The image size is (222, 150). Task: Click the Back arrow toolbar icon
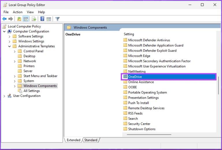[5, 19]
